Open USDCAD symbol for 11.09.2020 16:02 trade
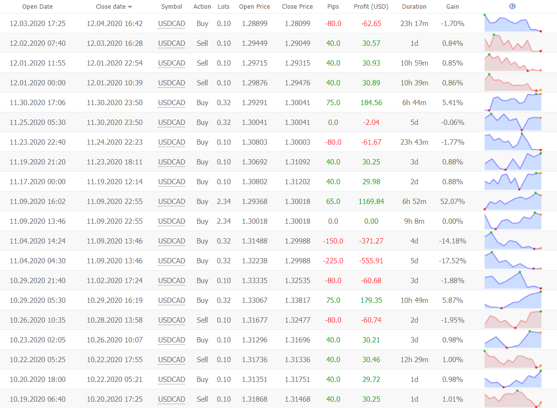The width and height of the screenshot is (557, 408). (x=172, y=202)
